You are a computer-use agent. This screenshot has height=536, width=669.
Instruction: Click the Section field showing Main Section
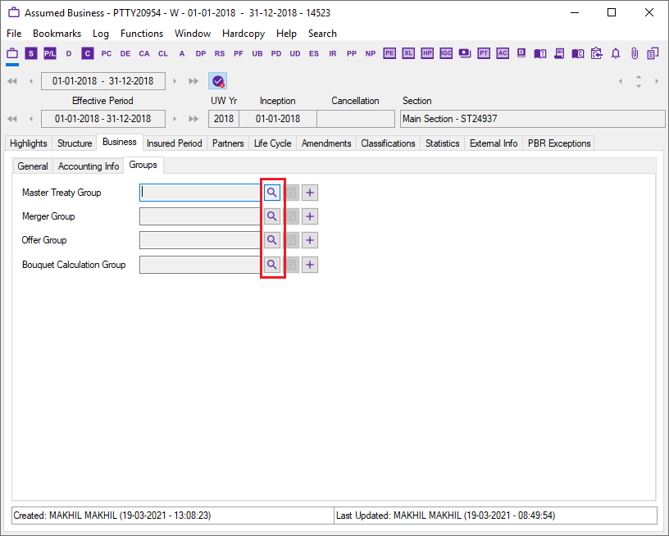(532, 119)
